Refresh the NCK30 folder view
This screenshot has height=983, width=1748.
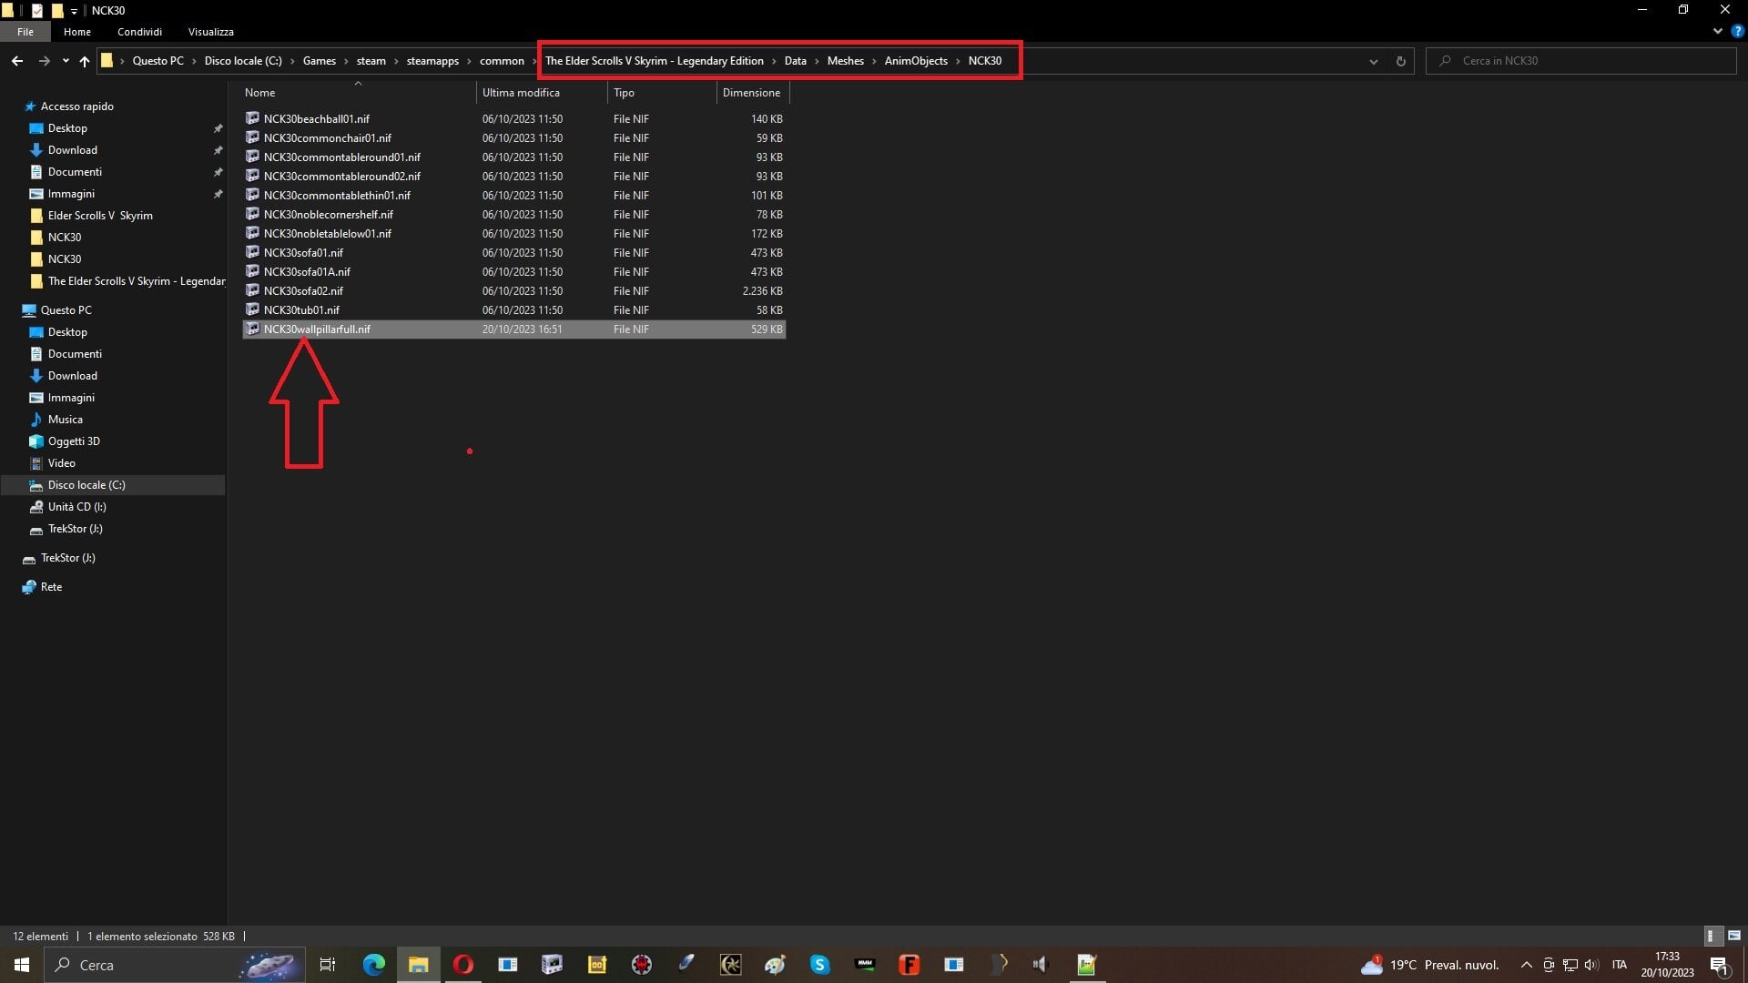point(1400,61)
